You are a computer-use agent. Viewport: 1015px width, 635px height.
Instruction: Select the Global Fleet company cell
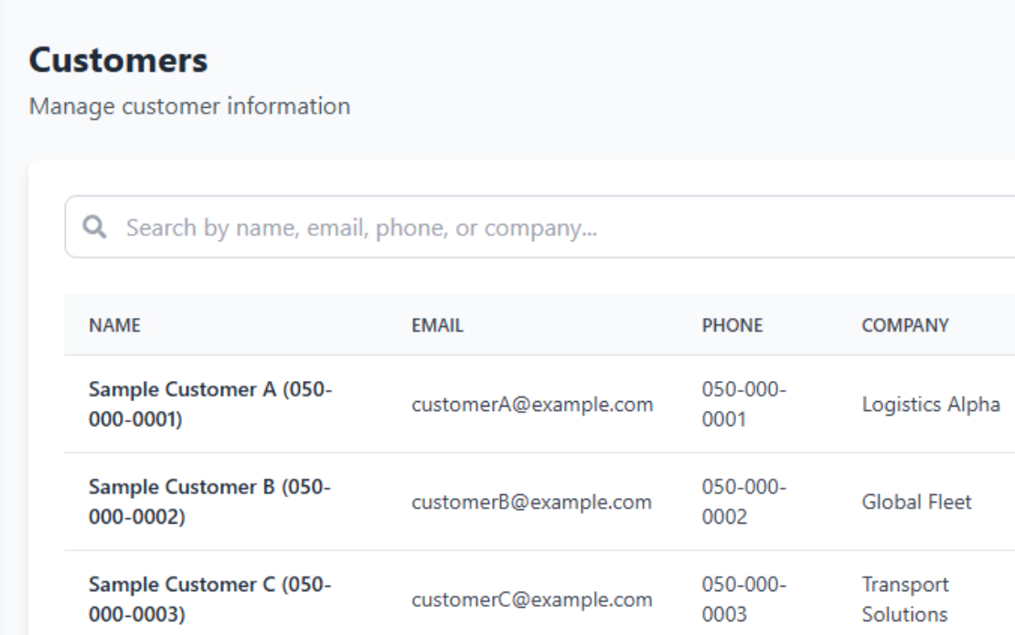click(916, 503)
